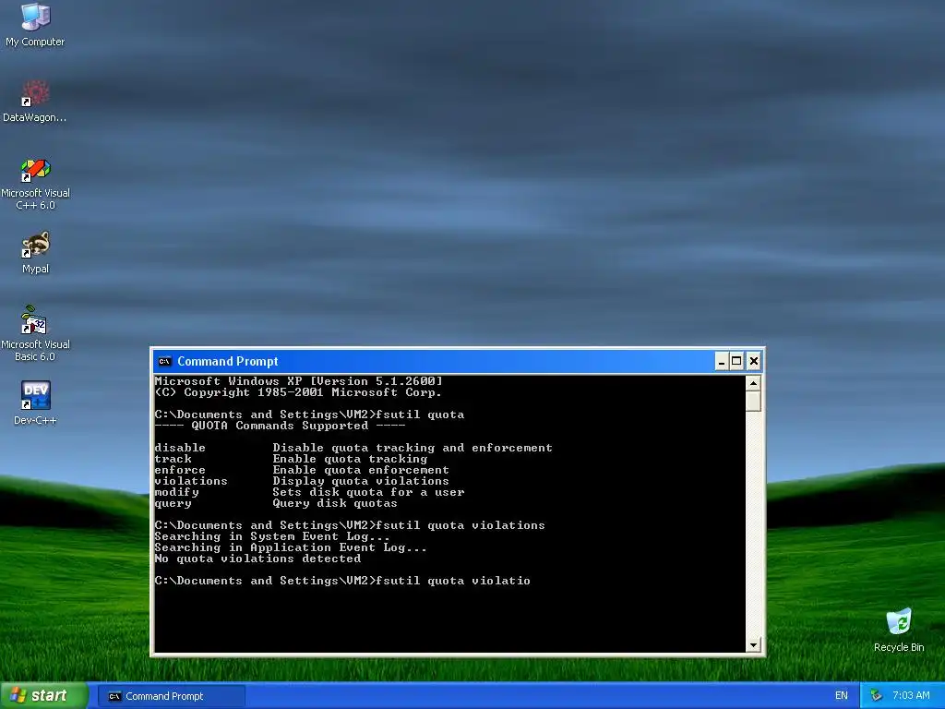This screenshot has height=709, width=945.
Task: Open the My Computer desktop icon
Action: [35, 25]
